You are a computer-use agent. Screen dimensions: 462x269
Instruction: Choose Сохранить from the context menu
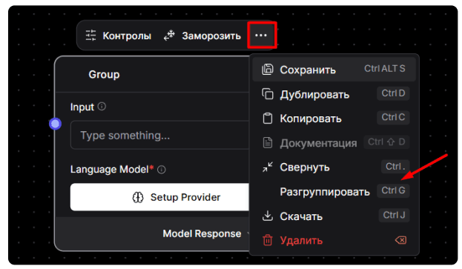coord(334,70)
